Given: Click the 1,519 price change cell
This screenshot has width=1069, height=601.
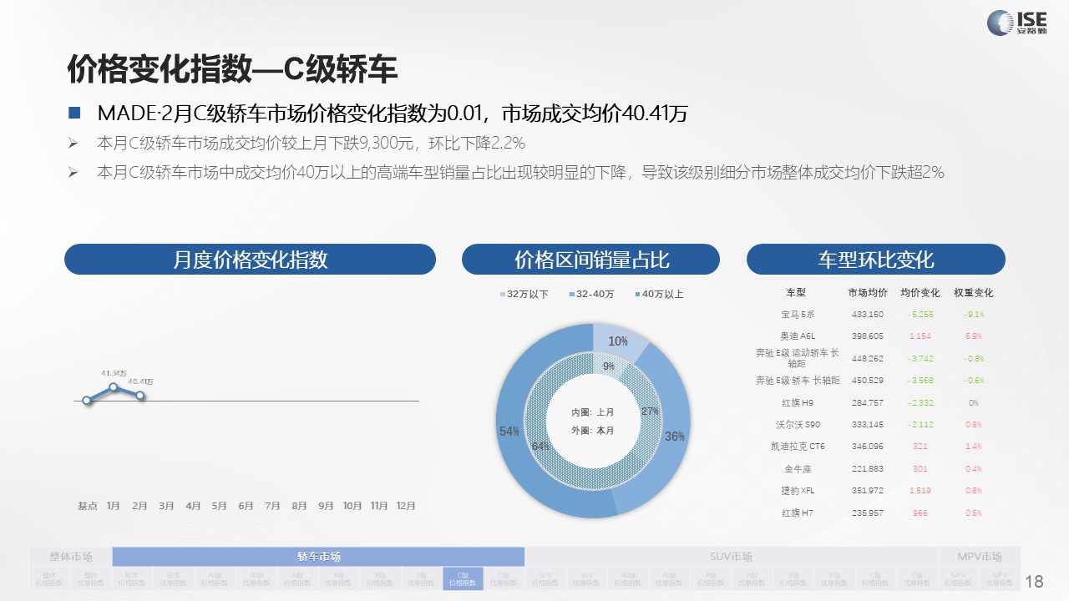Looking at the screenshot, I should [920, 491].
